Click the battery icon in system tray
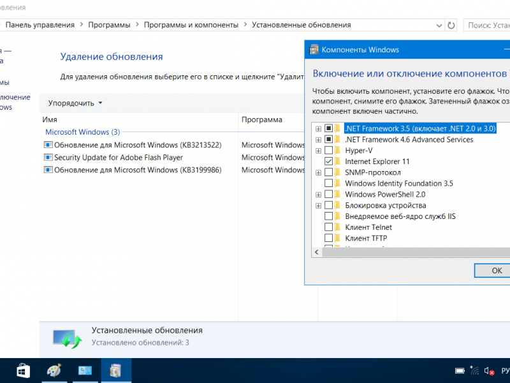Screen dimensions: 510x383 (460, 371)
